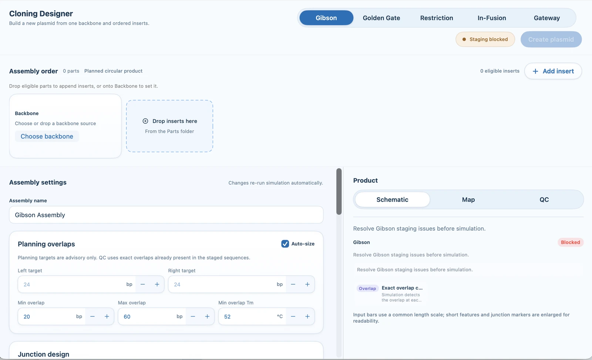Click the Overlap legend tag
592x360 pixels.
[x=367, y=288]
